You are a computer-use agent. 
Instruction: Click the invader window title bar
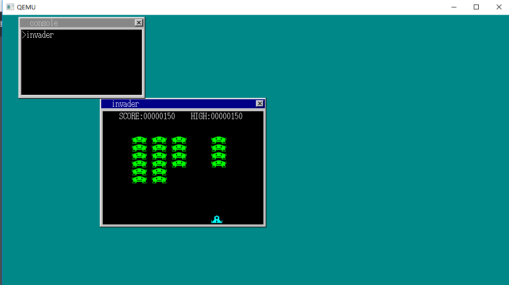click(183, 104)
